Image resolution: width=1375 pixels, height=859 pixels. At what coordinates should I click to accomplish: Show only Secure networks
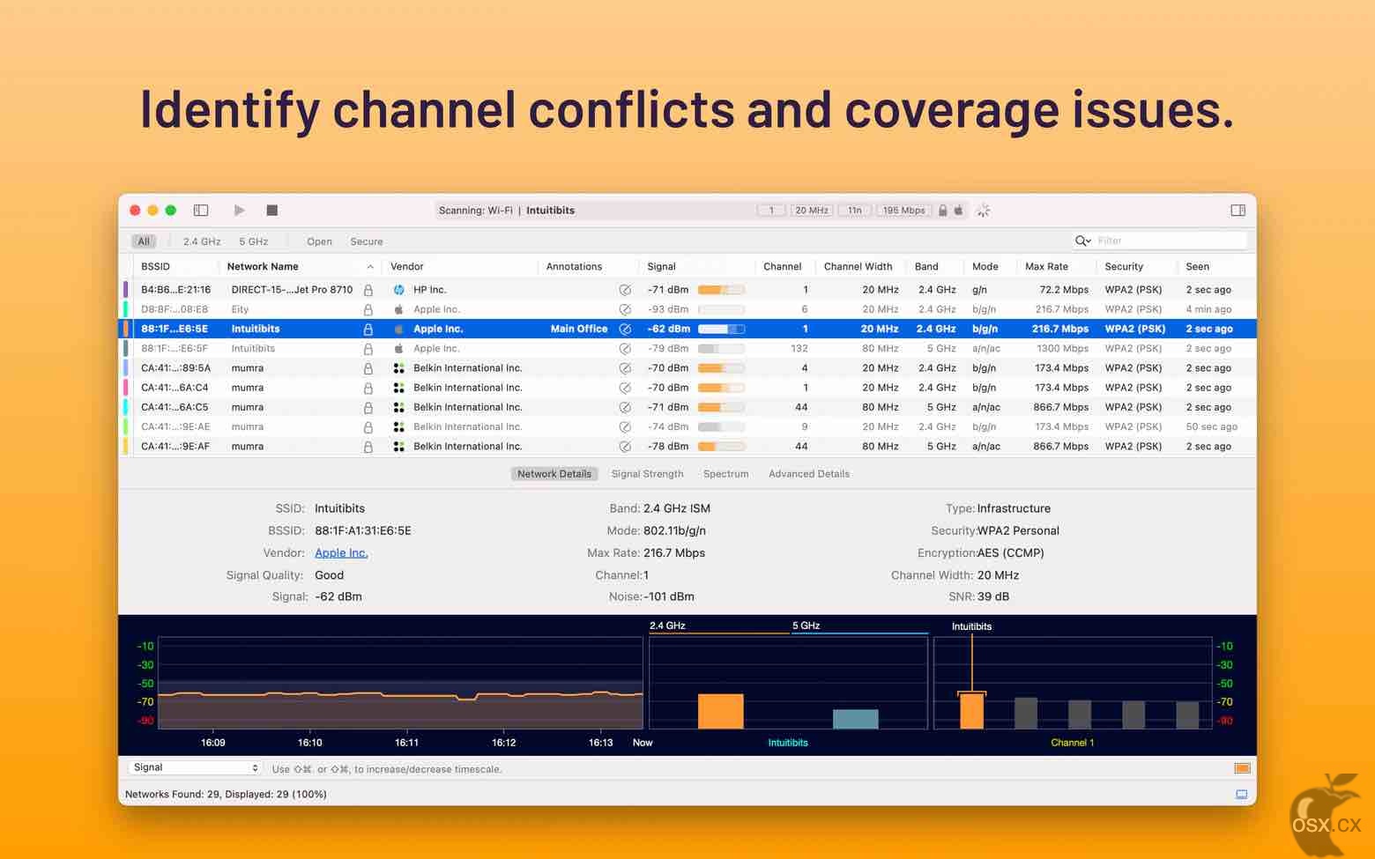(367, 241)
